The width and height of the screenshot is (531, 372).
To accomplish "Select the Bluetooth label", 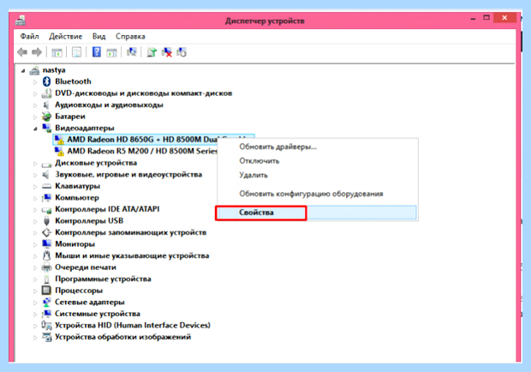I will click(73, 81).
